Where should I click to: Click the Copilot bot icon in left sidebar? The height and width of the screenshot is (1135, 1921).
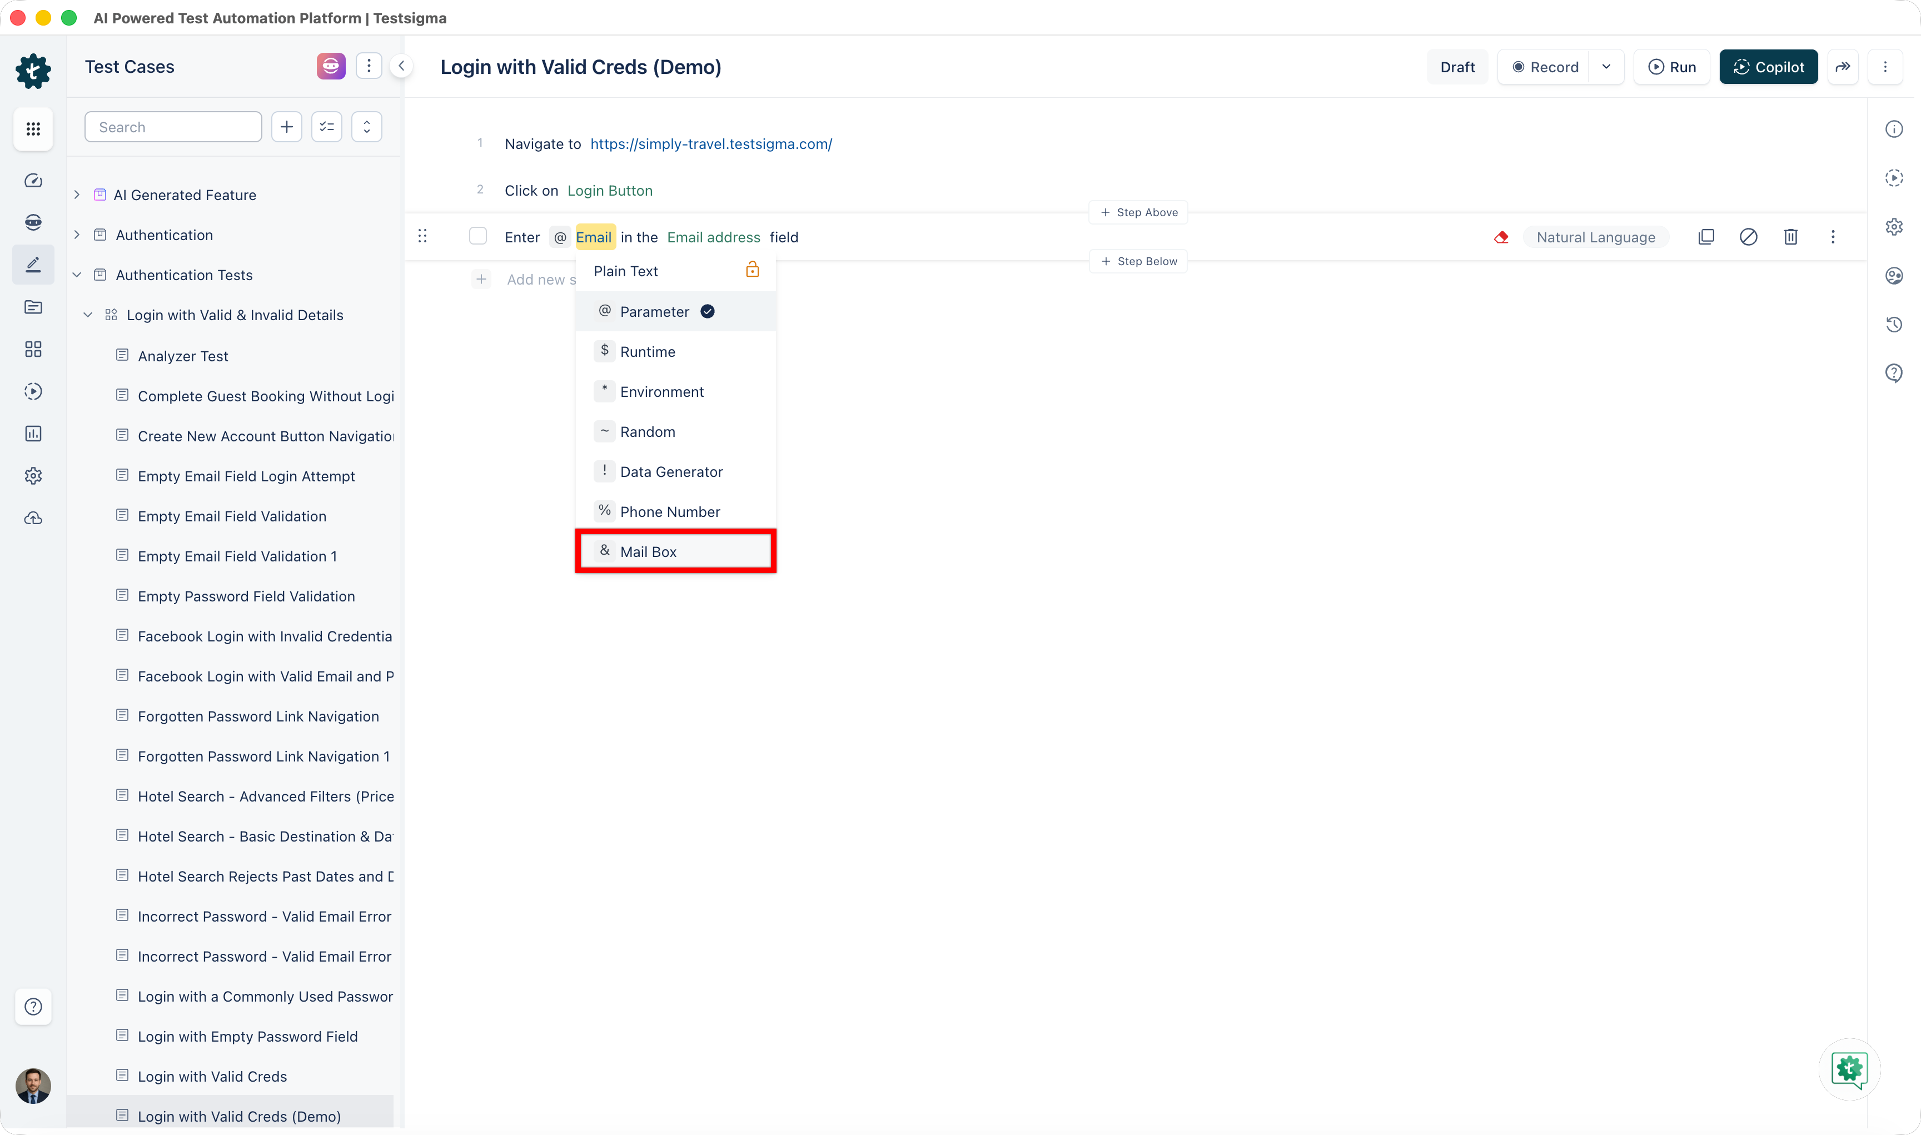click(33, 222)
